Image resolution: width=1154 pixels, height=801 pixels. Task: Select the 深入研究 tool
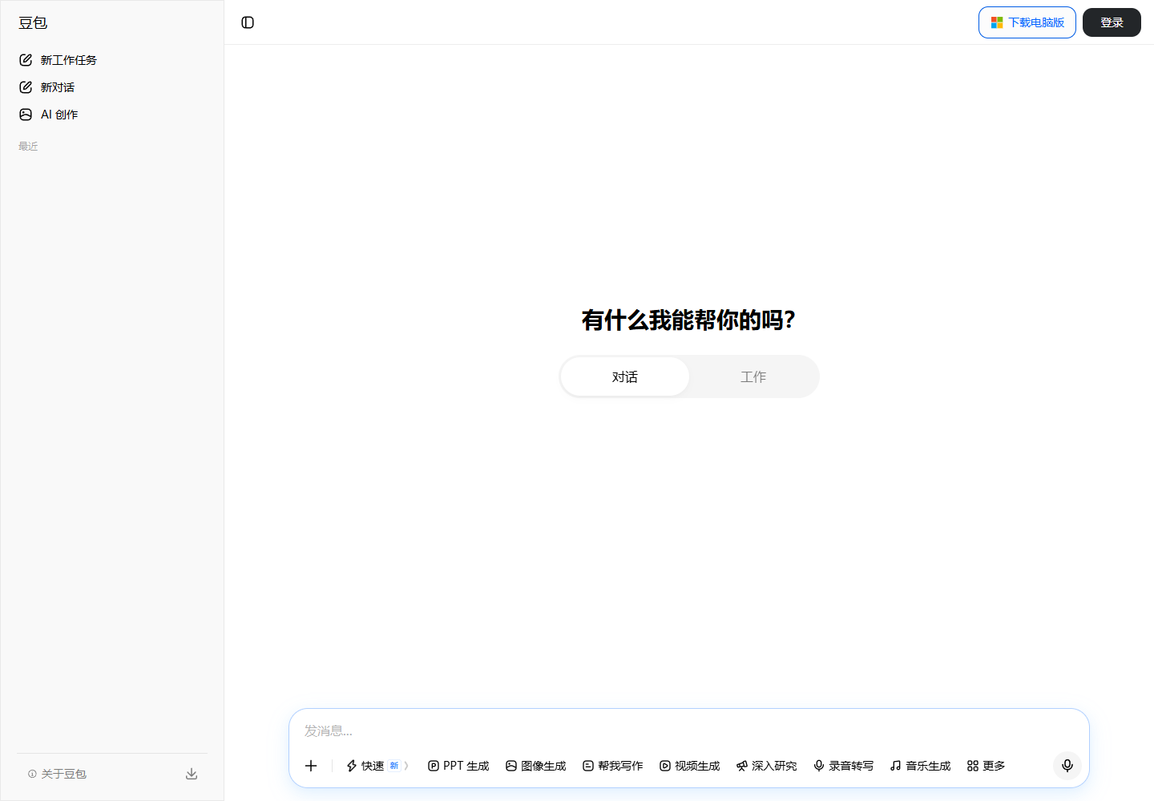(766, 766)
